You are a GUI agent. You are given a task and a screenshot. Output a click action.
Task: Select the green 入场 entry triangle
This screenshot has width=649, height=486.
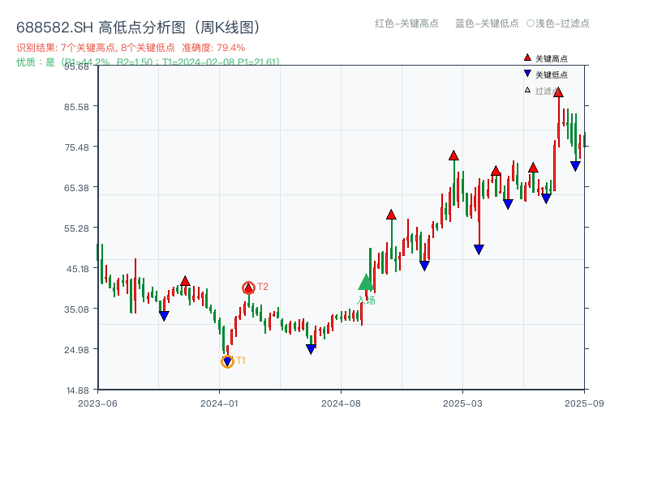[x=366, y=282]
